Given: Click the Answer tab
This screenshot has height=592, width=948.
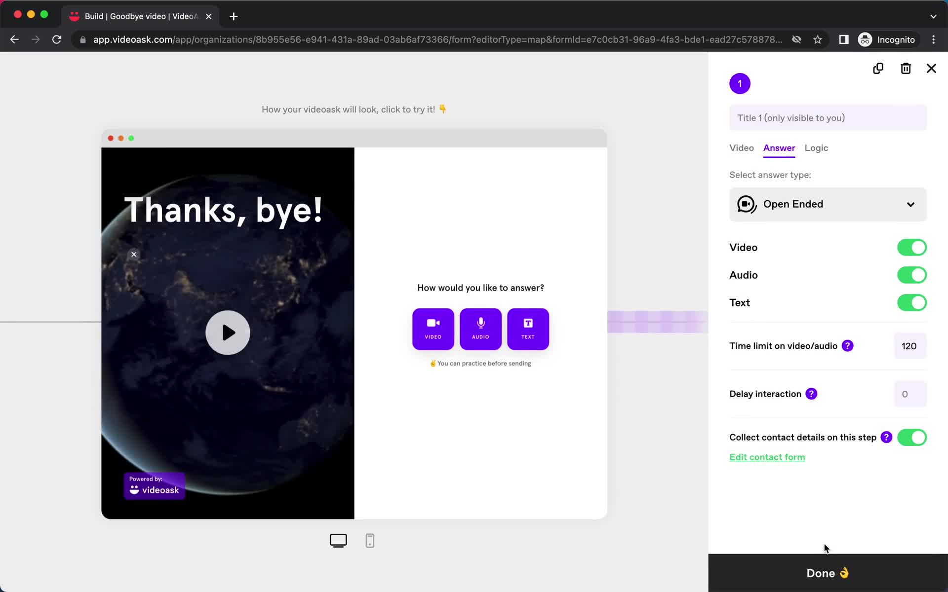Looking at the screenshot, I should [780, 148].
